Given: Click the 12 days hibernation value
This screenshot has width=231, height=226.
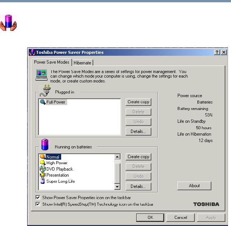Looking at the screenshot, I should point(206,140).
